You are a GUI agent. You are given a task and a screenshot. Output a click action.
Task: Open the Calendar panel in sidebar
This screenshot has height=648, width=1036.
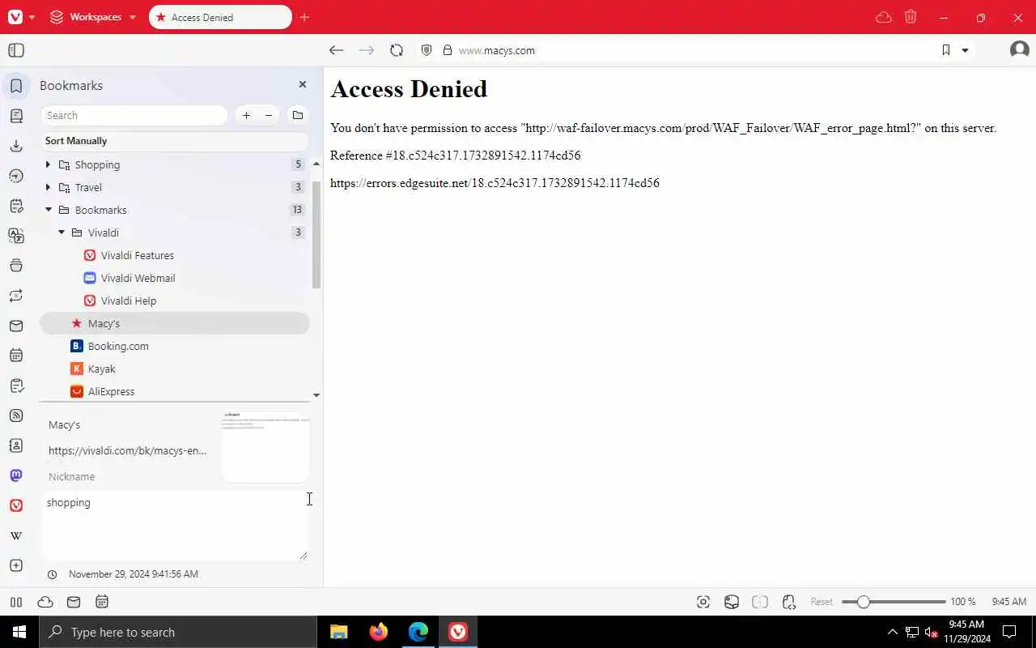coord(15,356)
